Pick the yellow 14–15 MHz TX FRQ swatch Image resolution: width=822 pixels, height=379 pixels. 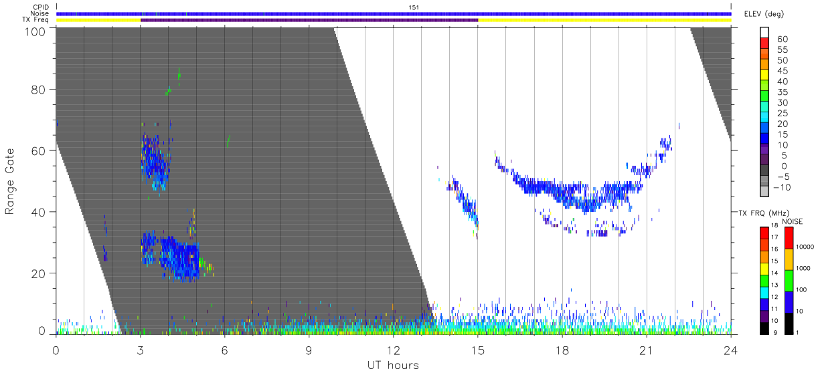click(764, 268)
